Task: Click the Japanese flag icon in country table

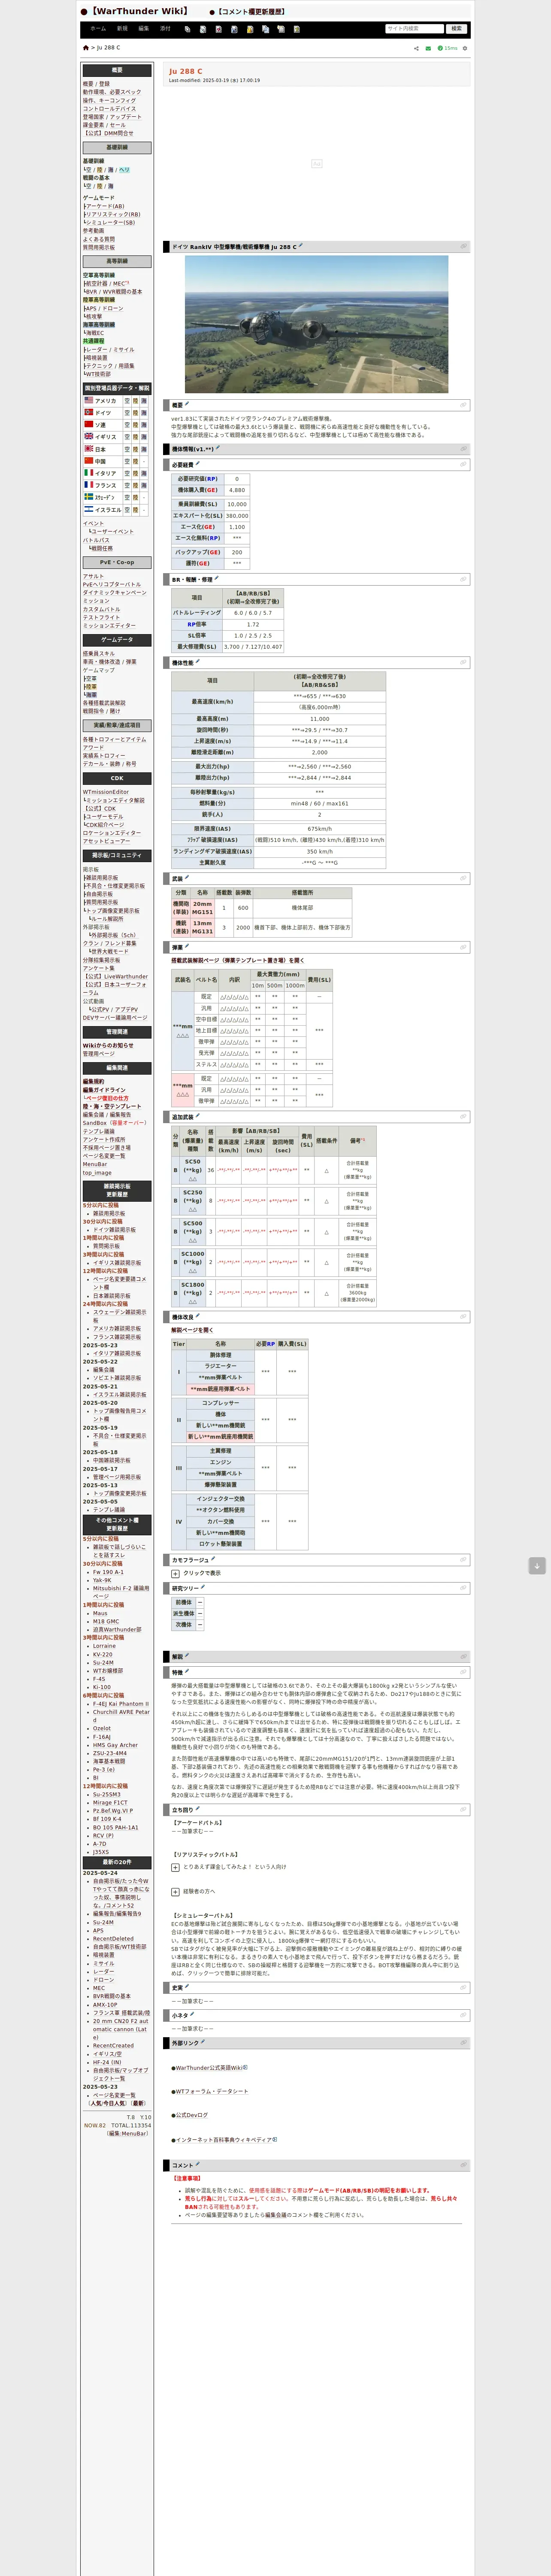Action: coord(88,449)
